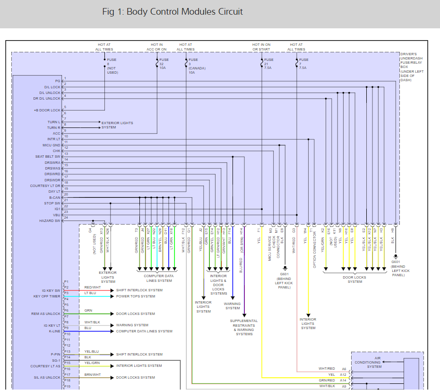
Task: Click the 'SEAT BELT SW' terminal label
Action: (x=48, y=156)
